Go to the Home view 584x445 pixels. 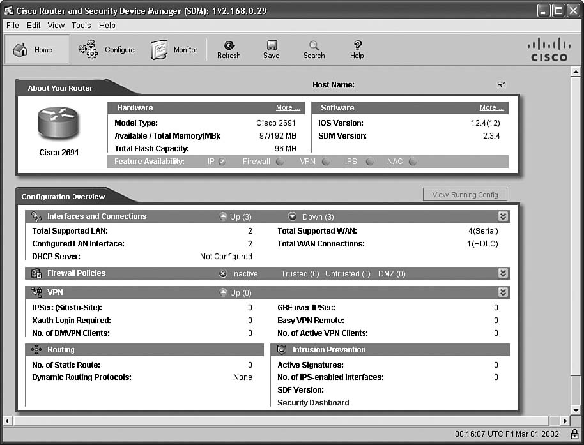click(x=37, y=50)
